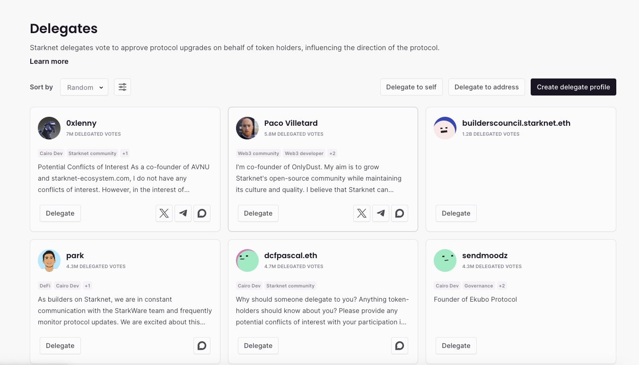Open dcfpascal.eth's discourse chat icon
The image size is (639, 365).
[400, 346]
